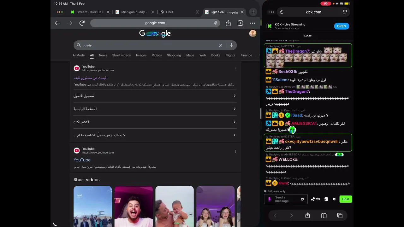The image size is (404, 227).
Task: Open blue YouTube result title link
Action: click(x=82, y=160)
